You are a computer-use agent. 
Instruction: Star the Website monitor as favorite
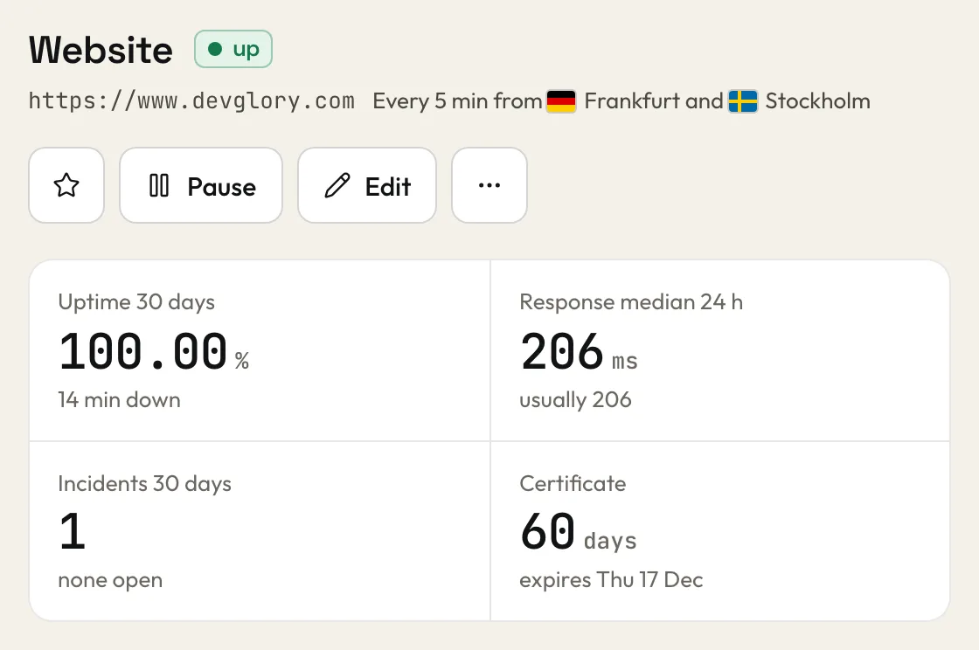(x=66, y=185)
